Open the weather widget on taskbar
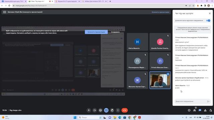The image size is (214, 120). pos(5,117)
